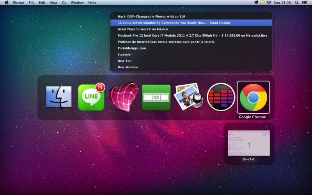Choose '16 Linux Server Monitoring Commands' entry
312x195 pixels.
pos(174,23)
